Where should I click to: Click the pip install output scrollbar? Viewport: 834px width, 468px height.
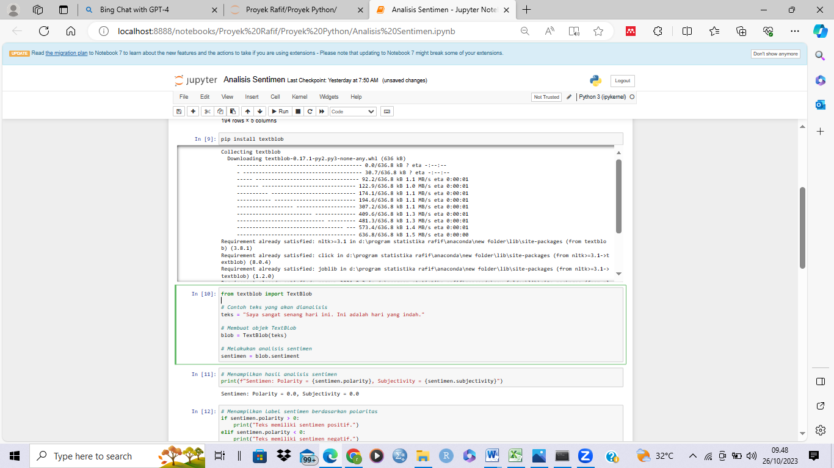[618, 196]
